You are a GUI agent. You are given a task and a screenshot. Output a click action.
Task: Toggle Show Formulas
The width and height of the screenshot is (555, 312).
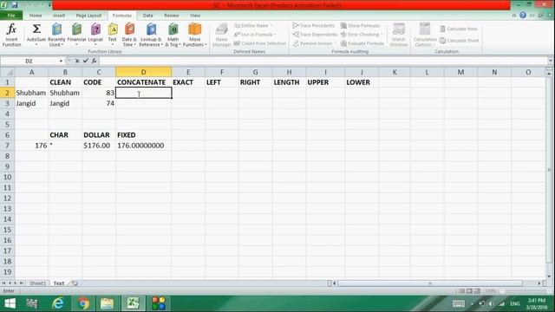[x=361, y=25]
